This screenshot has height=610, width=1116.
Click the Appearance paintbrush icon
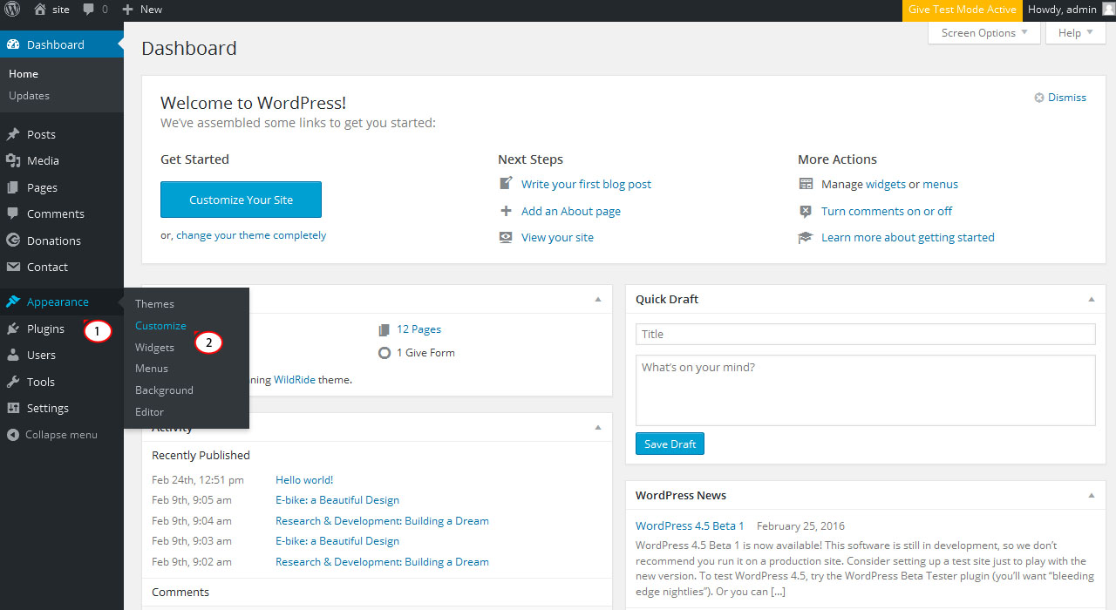click(13, 302)
